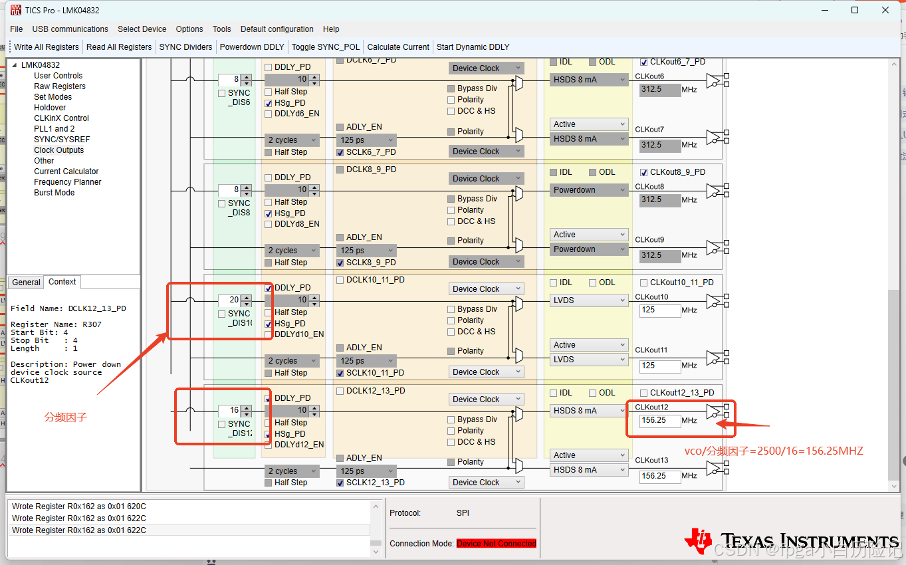Select Burst Mode in the tree
The height and width of the screenshot is (565, 906).
click(55, 193)
